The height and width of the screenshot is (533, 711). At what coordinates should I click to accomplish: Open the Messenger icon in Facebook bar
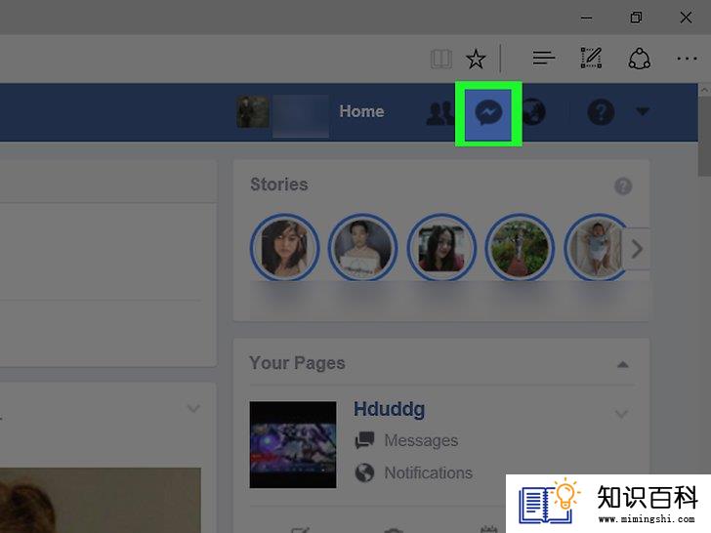click(488, 112)
